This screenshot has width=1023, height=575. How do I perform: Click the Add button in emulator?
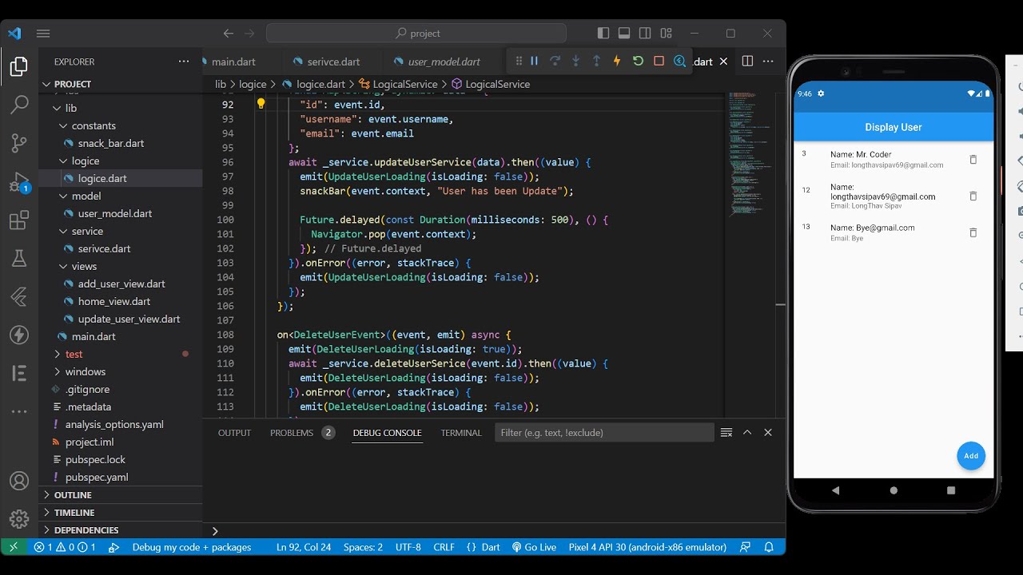coord(971,456)
